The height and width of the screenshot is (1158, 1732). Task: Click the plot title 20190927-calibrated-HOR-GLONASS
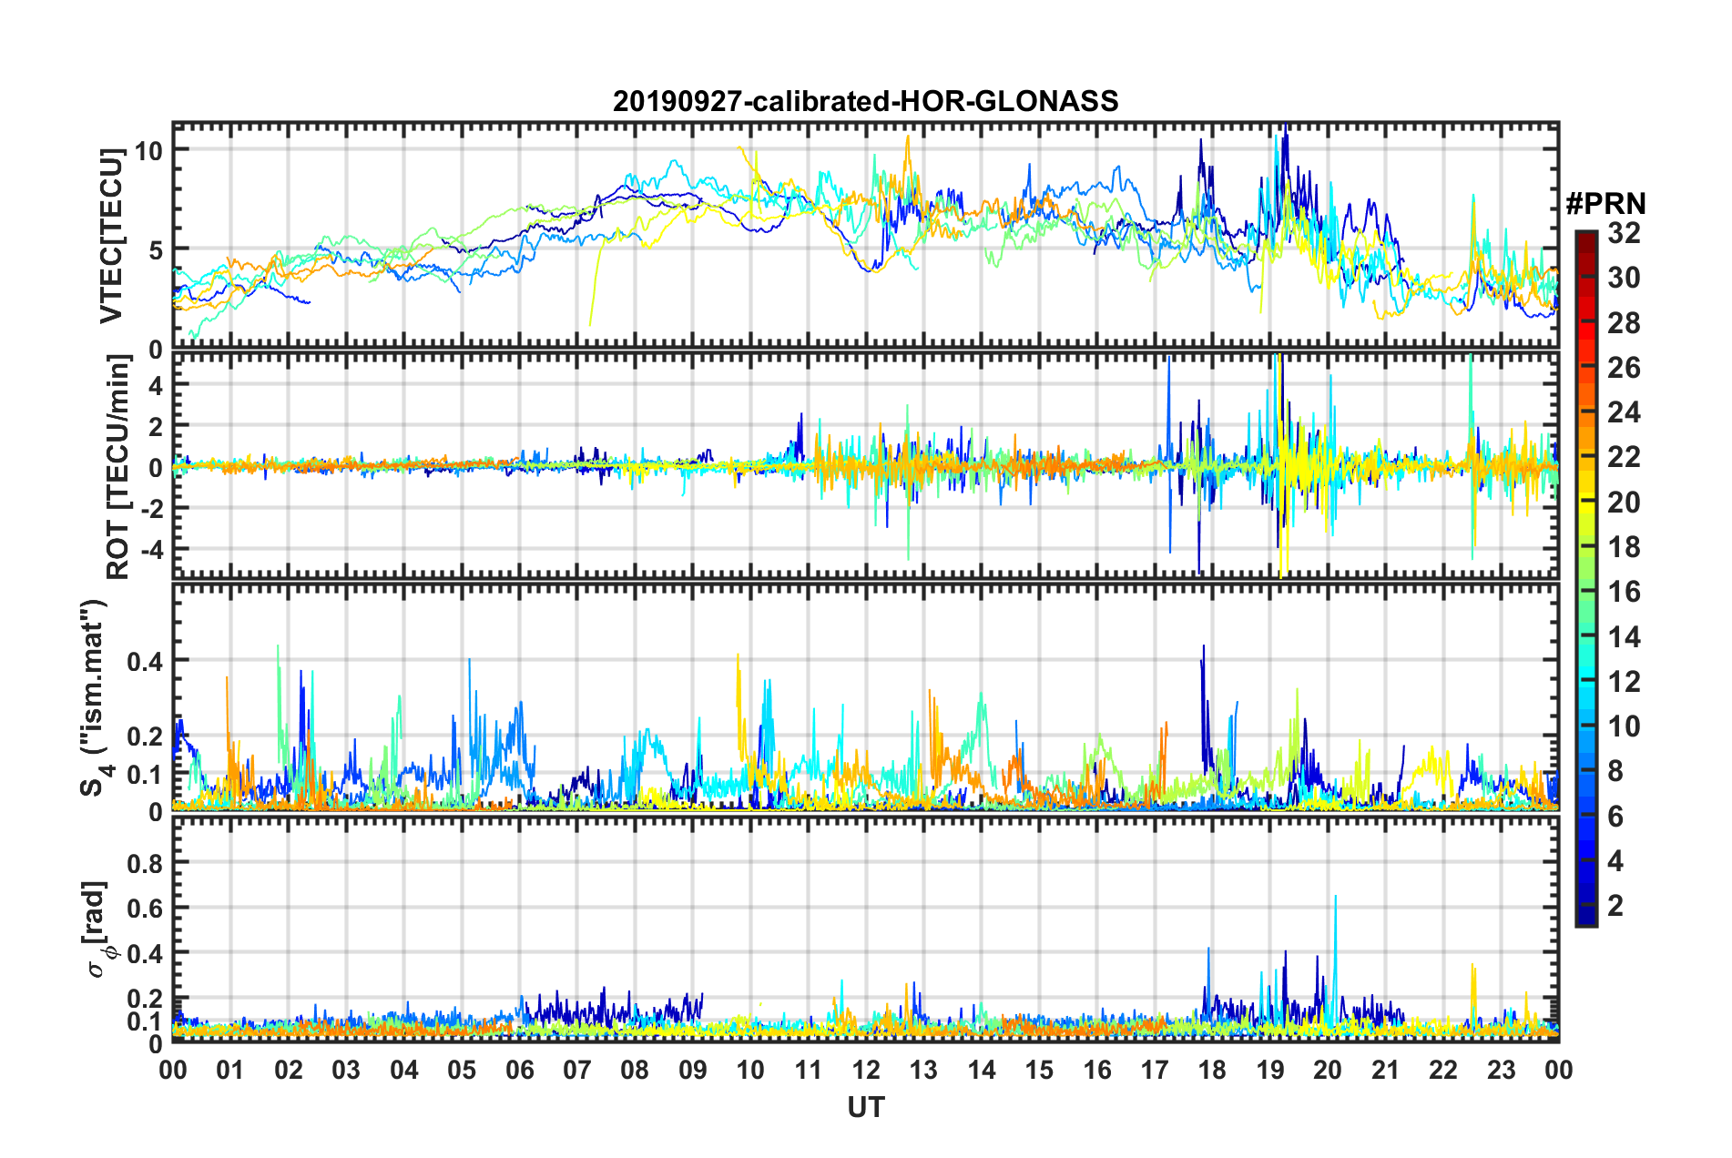tap(865, 101)
